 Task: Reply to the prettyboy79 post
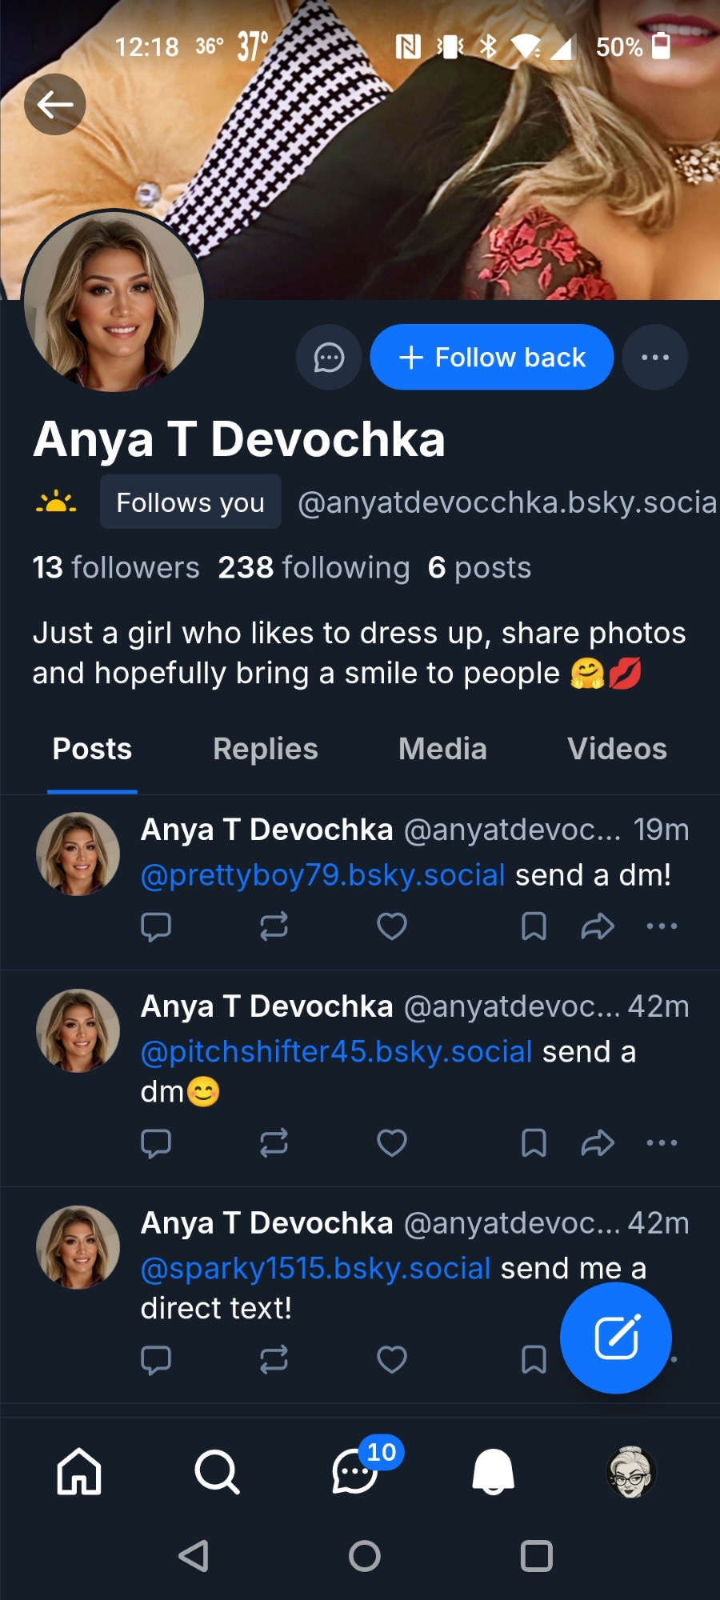pos(156,926)
